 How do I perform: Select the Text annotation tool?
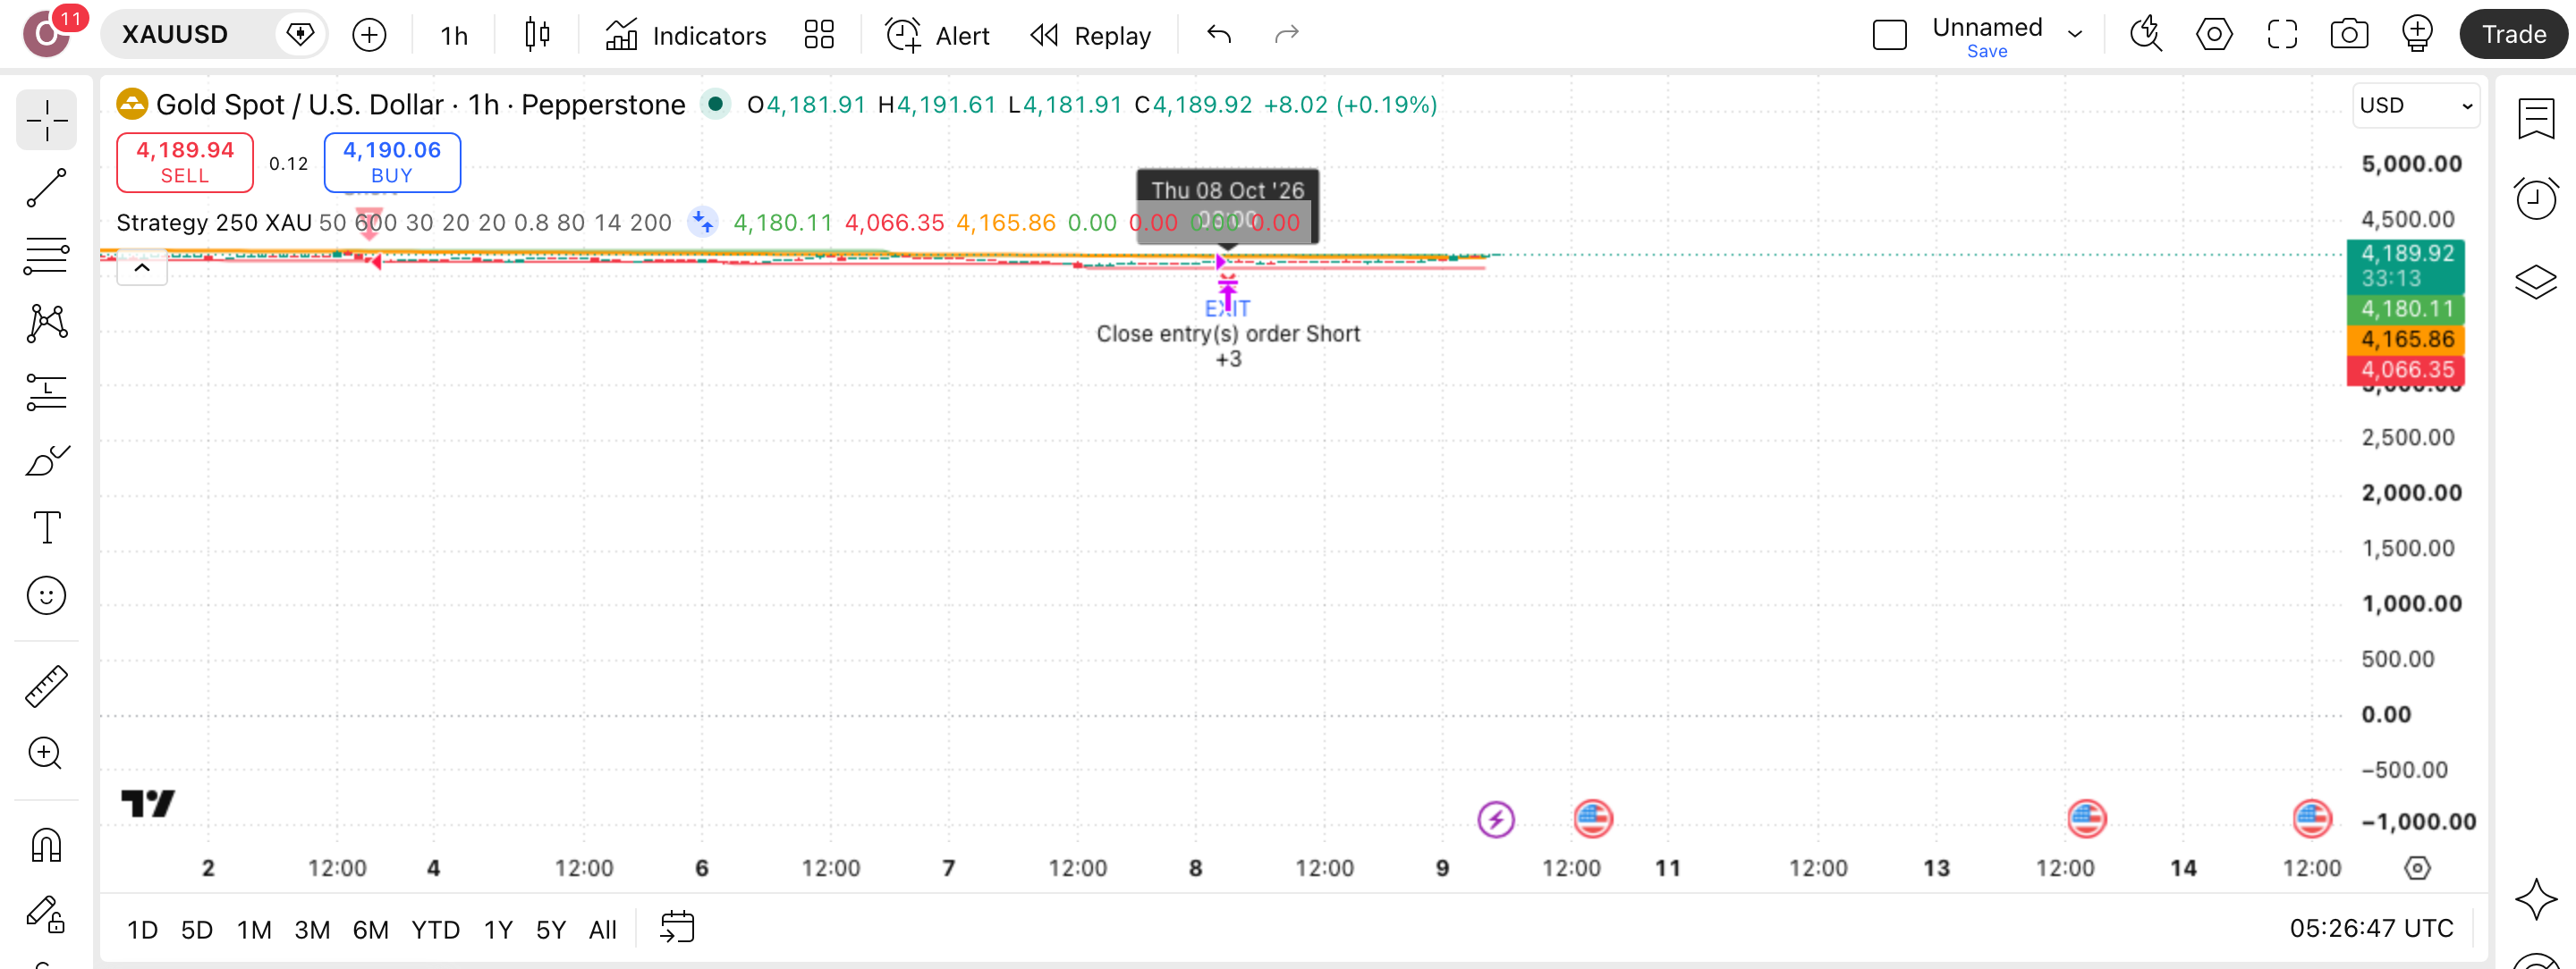(46, 527)
